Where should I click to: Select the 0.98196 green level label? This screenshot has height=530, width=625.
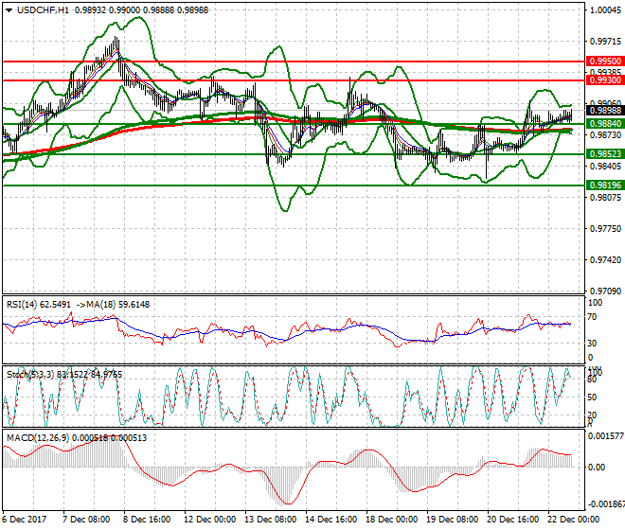605,185
